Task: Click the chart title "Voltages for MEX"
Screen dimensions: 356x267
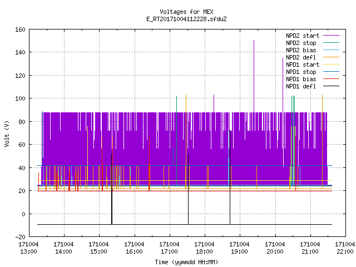Action: coord(186,12)
